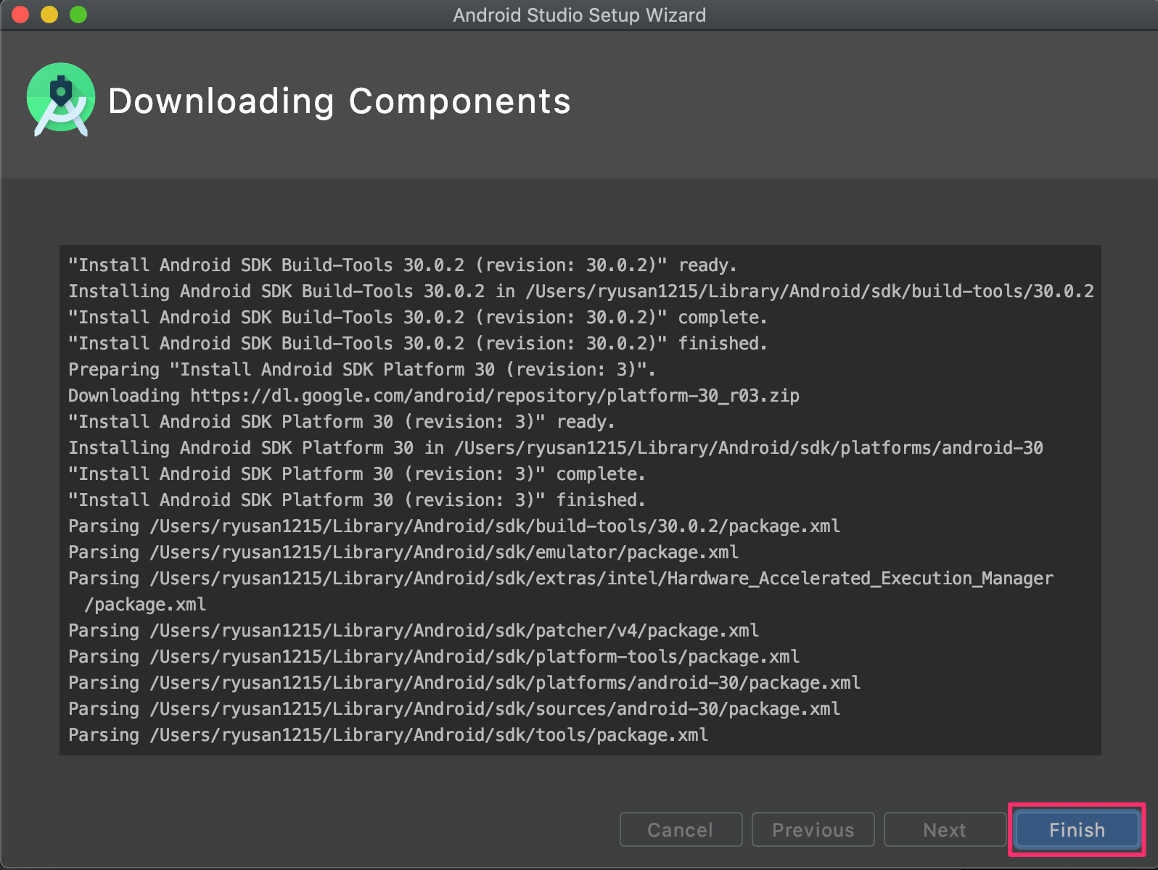Click the Parsing sources/android-30/package.xml line
The image size is (1158, 870).
tap(454, 709)
